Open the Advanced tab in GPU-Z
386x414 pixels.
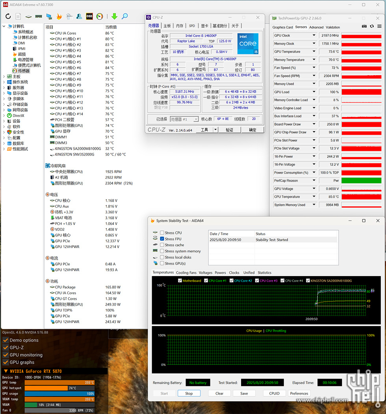[x=316, y=27]
